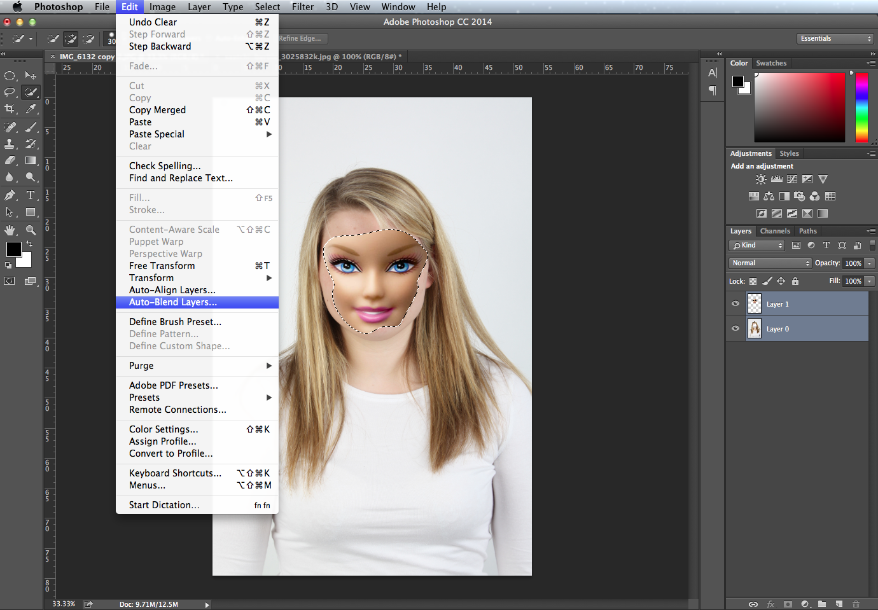This screenshot has height=610, width=878.
Task: Pick the Clone Stamp tool
Action: 10,144
